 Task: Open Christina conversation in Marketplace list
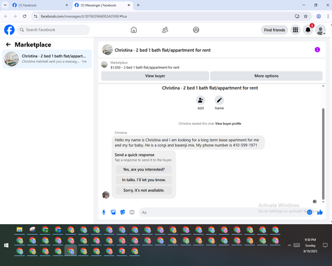(47, 59)
